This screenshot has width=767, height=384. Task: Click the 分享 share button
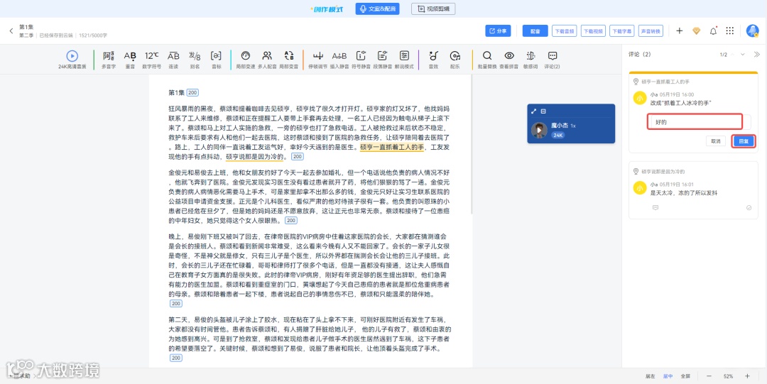pyautogui.click(x=498, y=31)
